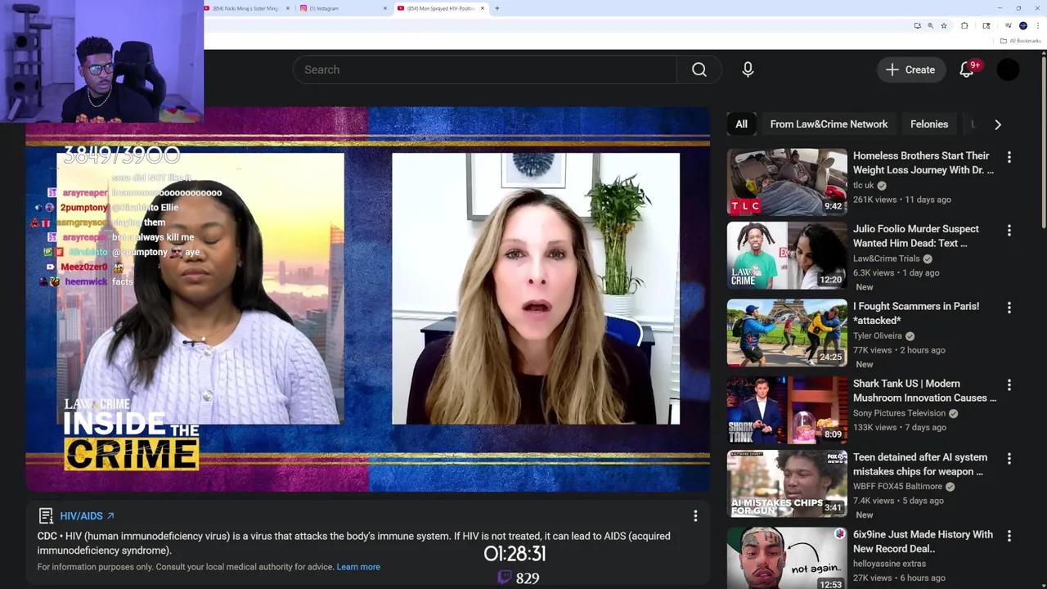The width and height of the screenshot is (1047, 589).
Task: Open a new browser tab
Action: coord(497,8)
